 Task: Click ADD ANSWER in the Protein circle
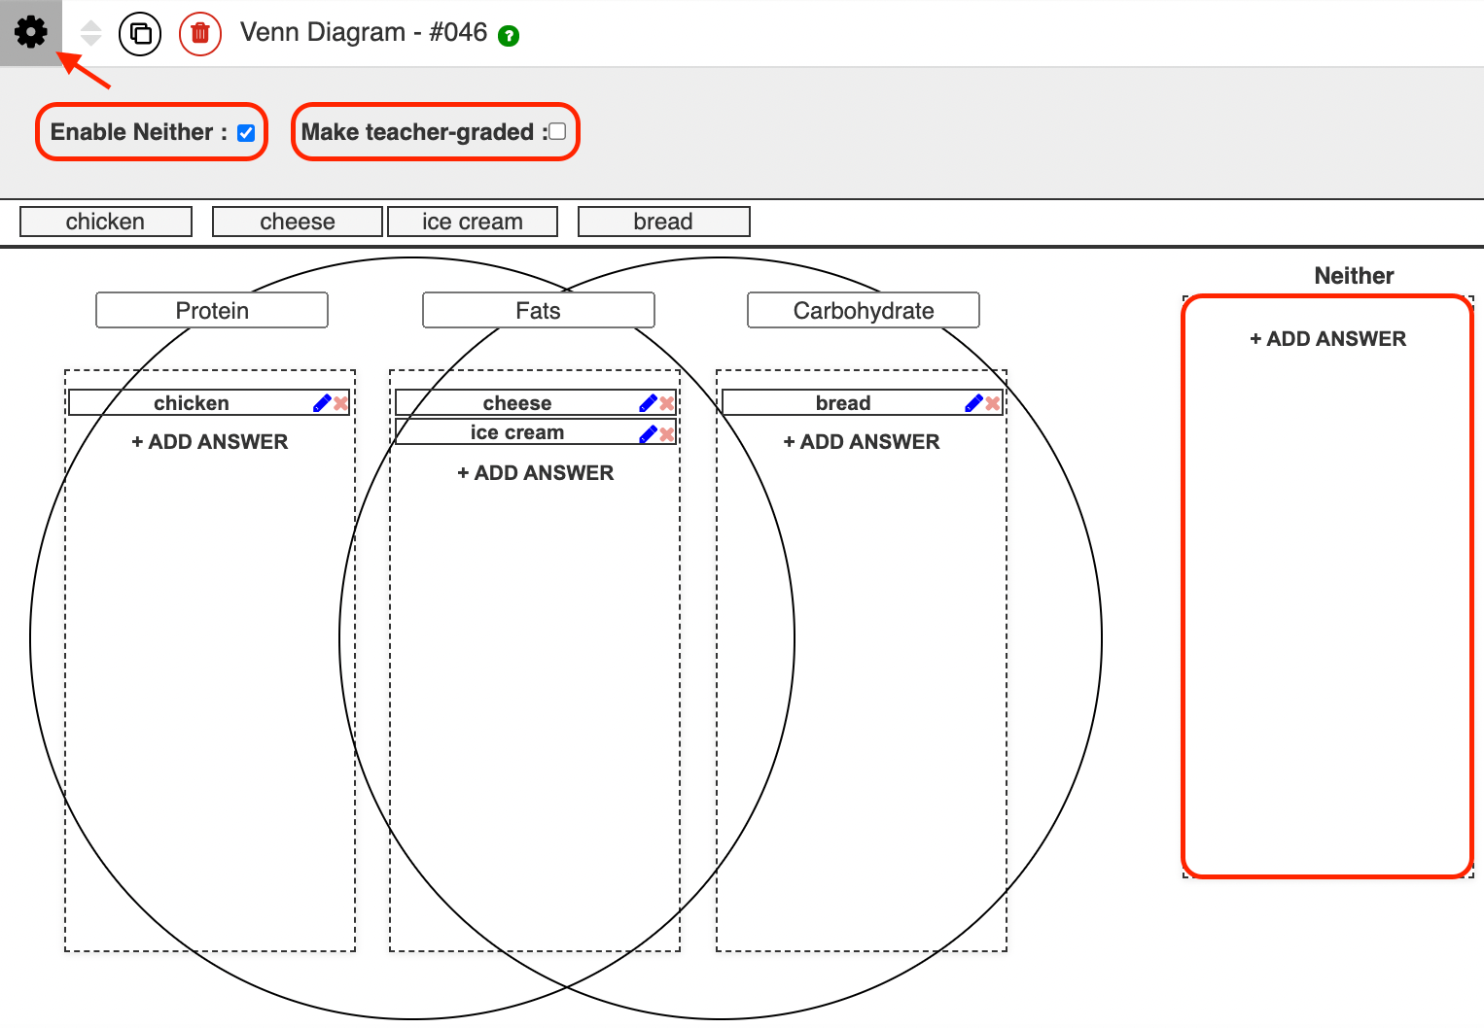coord(210,441)
